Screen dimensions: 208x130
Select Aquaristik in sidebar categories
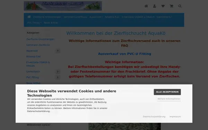click(32, 51)
